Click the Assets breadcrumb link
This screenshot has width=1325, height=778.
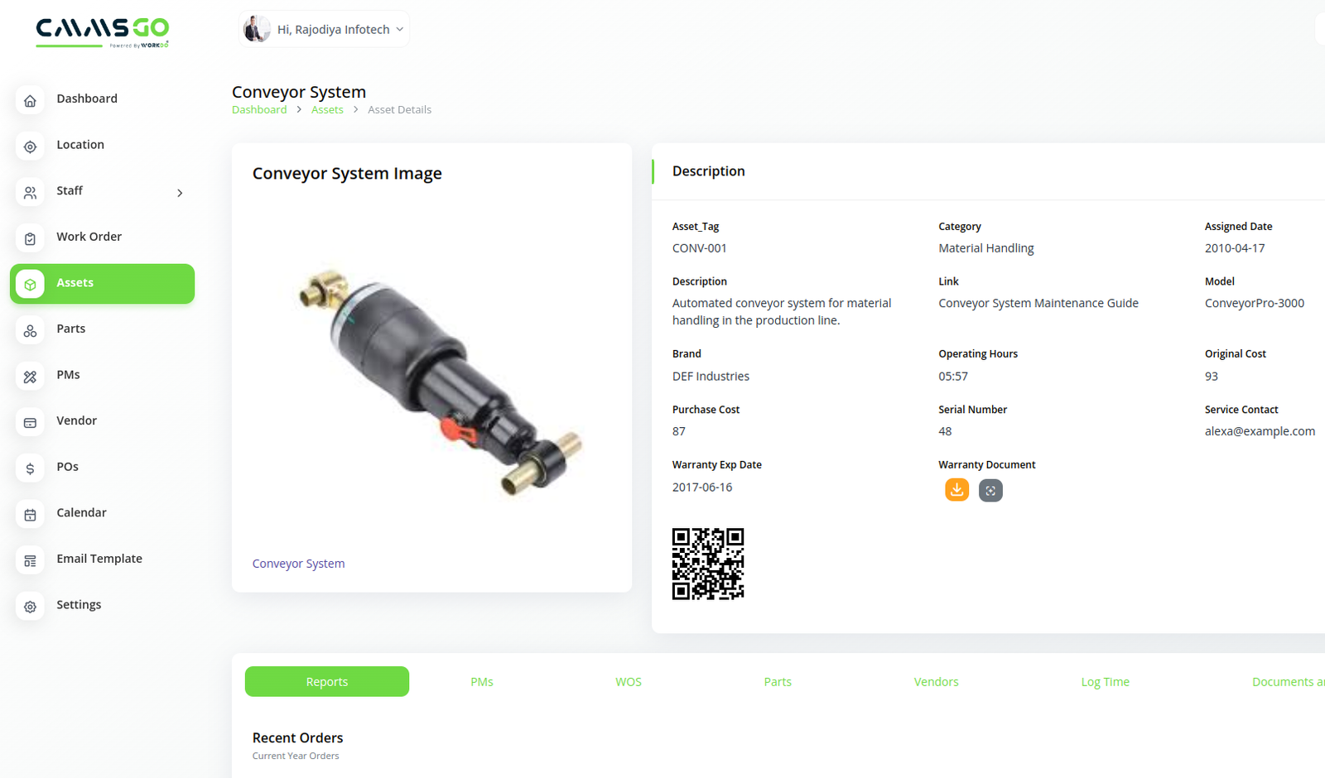pos(327,110)
